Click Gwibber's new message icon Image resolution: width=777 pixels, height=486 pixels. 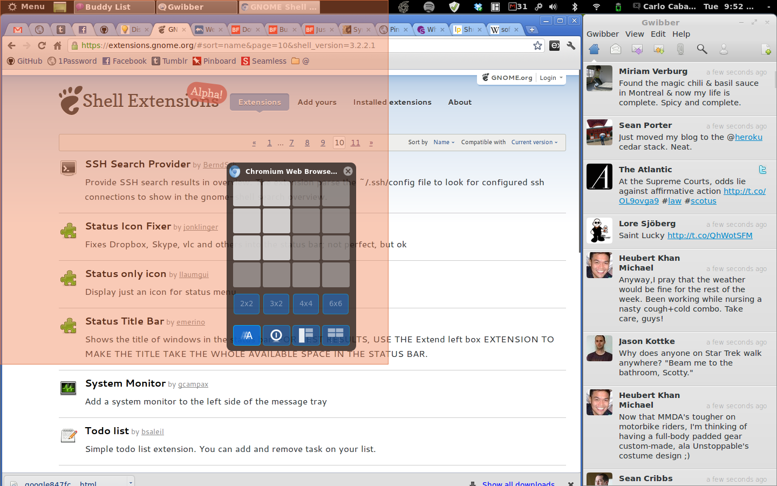point(766,50)
